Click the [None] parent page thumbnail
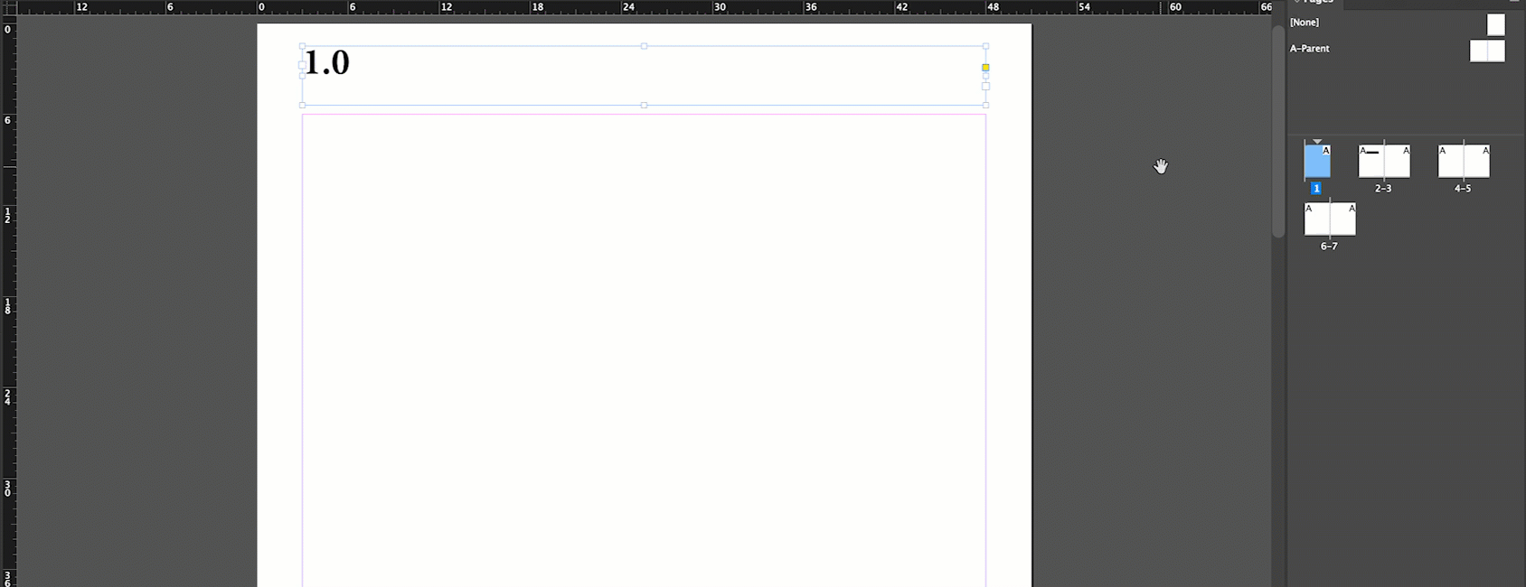 1496,24
